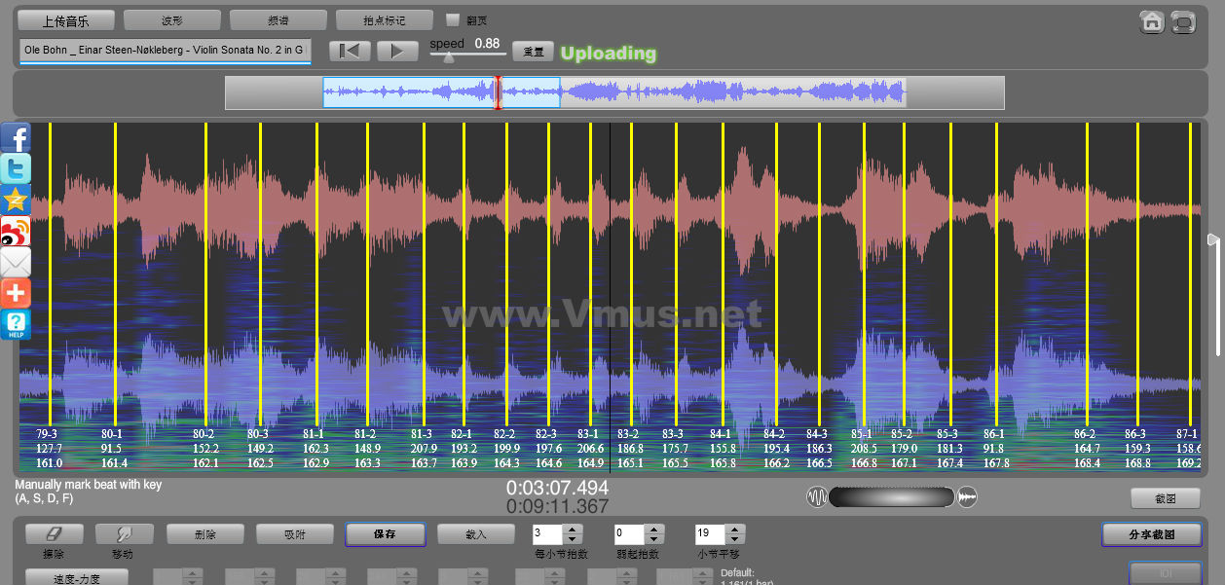1225x585 pixels.
Task: Open the blue Help question-mark icon
Action: [16, 324]
